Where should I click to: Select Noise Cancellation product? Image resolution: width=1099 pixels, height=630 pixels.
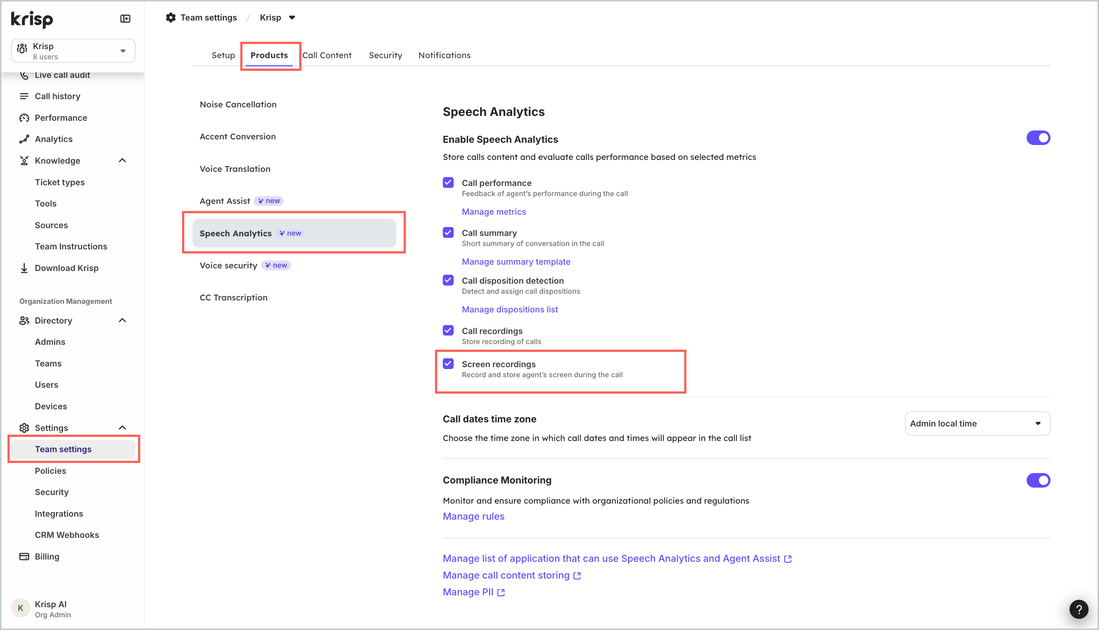point(238,105)
